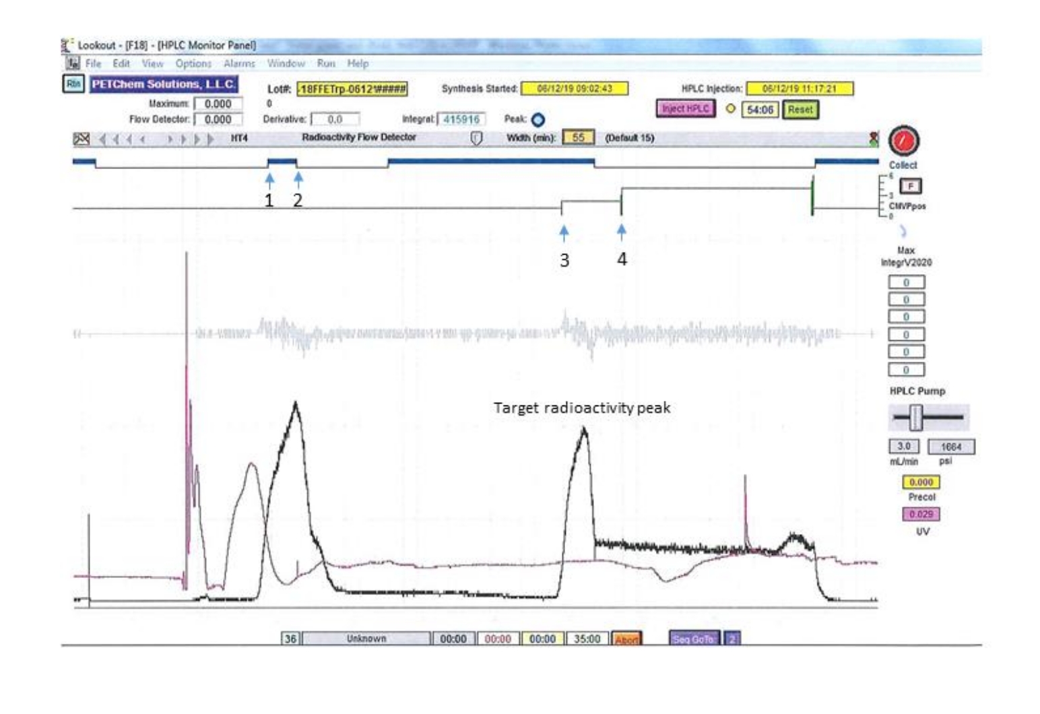
Task: Toggle the F button under Collect
Action: pyautogui.click(x=910, y=186)
